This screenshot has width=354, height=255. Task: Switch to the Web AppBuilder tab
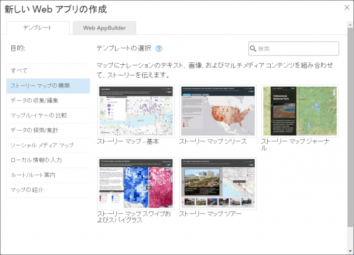pos(105,28)
